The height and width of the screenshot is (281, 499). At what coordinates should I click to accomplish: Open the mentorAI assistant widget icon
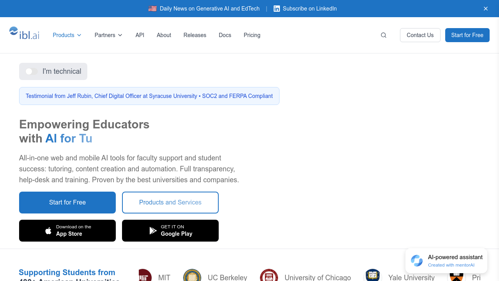417,261
